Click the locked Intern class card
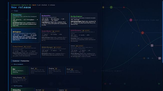The width and height of the screenshot is (163, 91). 83,51
